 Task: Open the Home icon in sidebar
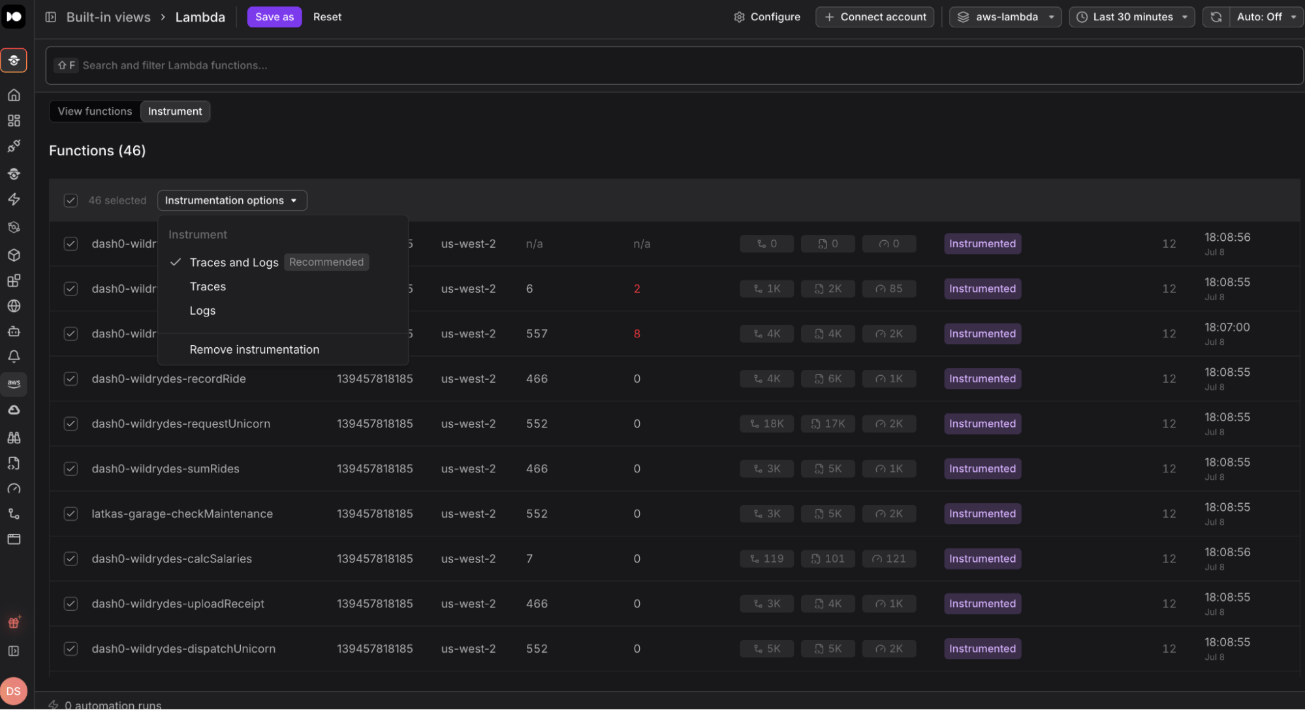[14, 95]
